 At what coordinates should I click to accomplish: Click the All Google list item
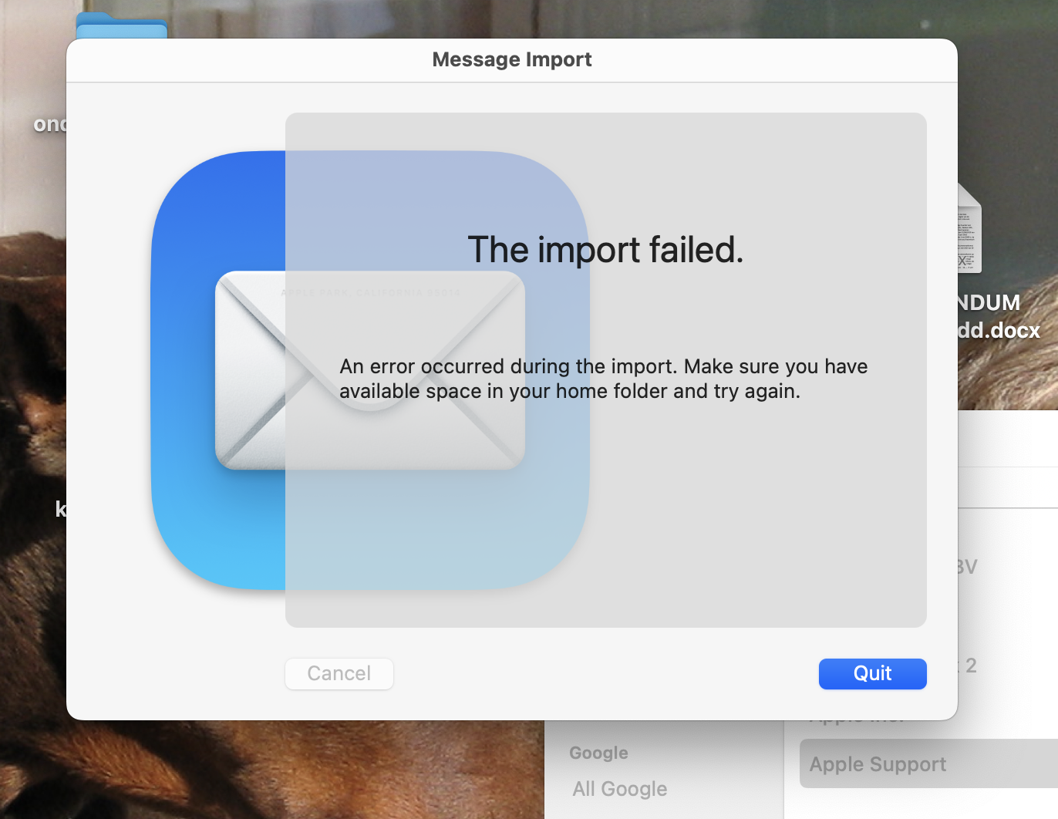619,788
